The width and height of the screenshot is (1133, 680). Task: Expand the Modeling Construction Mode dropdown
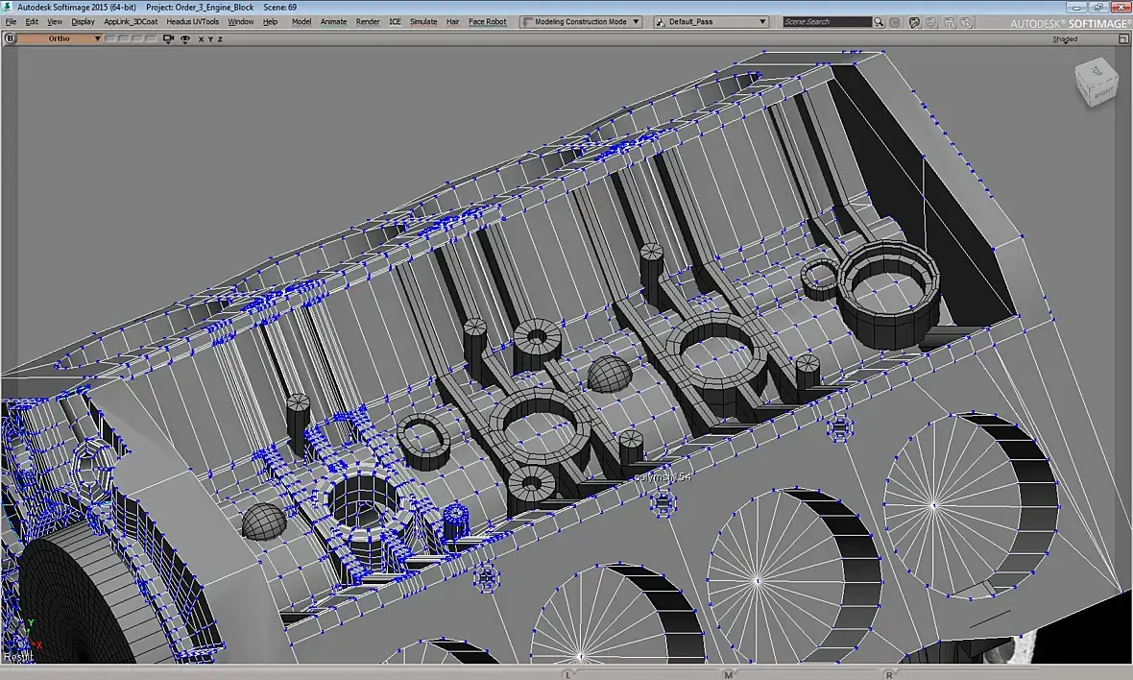coord(581,21)
